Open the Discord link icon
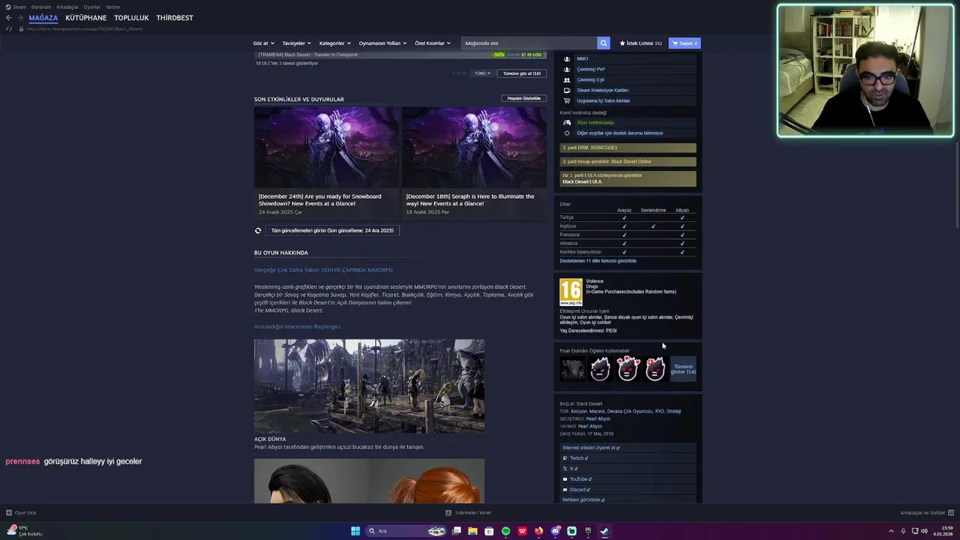 click(565, 490)
